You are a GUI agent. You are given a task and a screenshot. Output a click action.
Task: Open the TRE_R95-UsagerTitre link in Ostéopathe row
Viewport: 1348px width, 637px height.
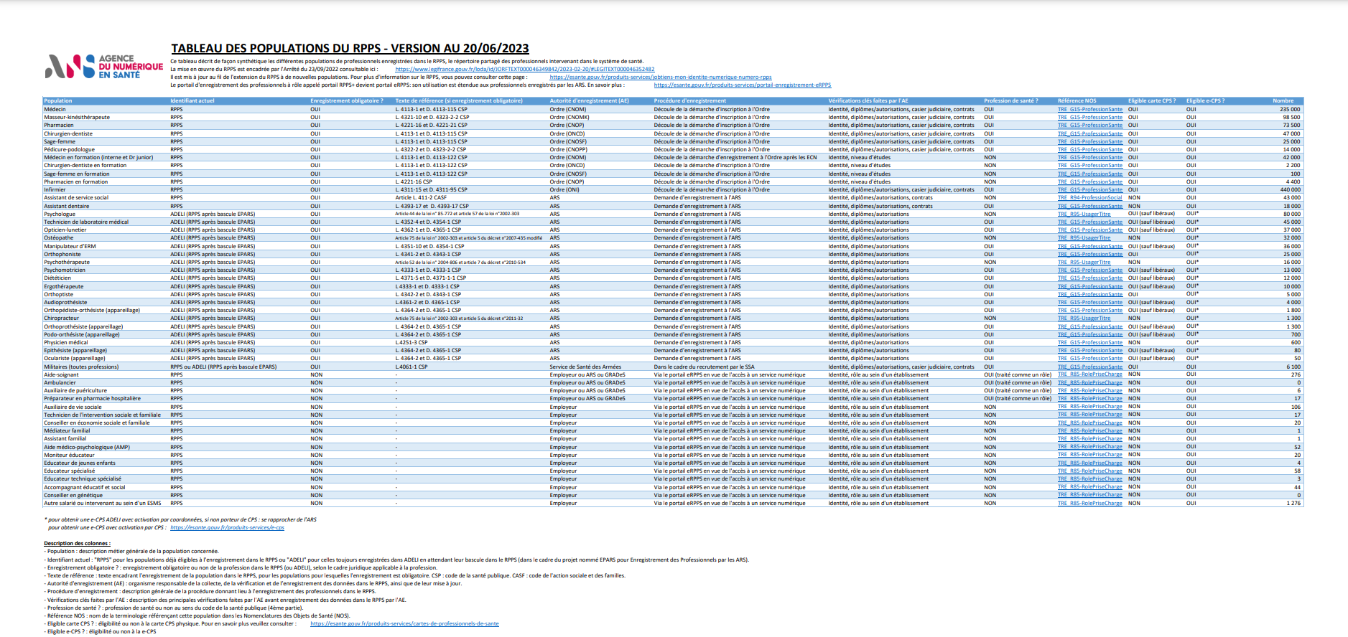pos(1084,238)
